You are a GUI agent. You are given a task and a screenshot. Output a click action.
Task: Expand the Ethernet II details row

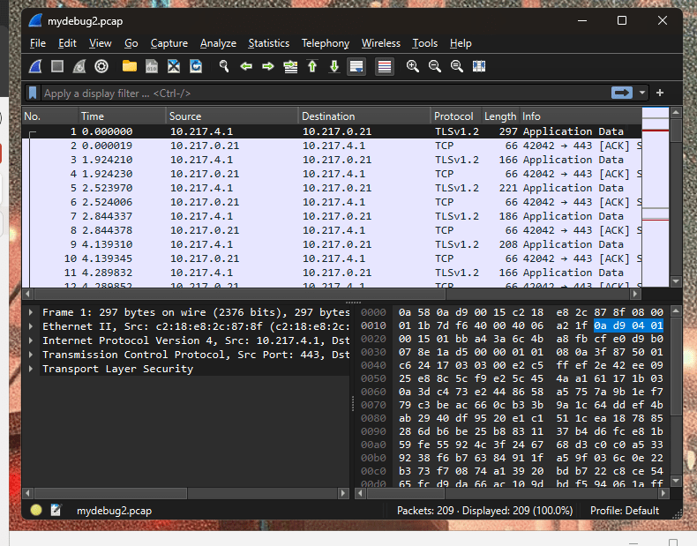tap(31, 326)
